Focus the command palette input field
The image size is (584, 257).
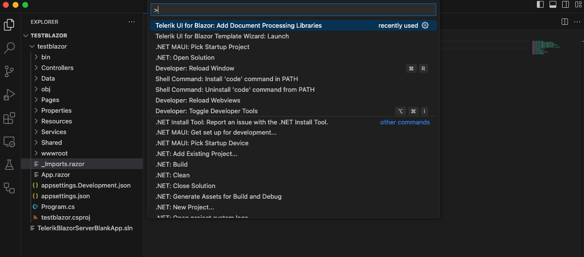coord(293,10)
